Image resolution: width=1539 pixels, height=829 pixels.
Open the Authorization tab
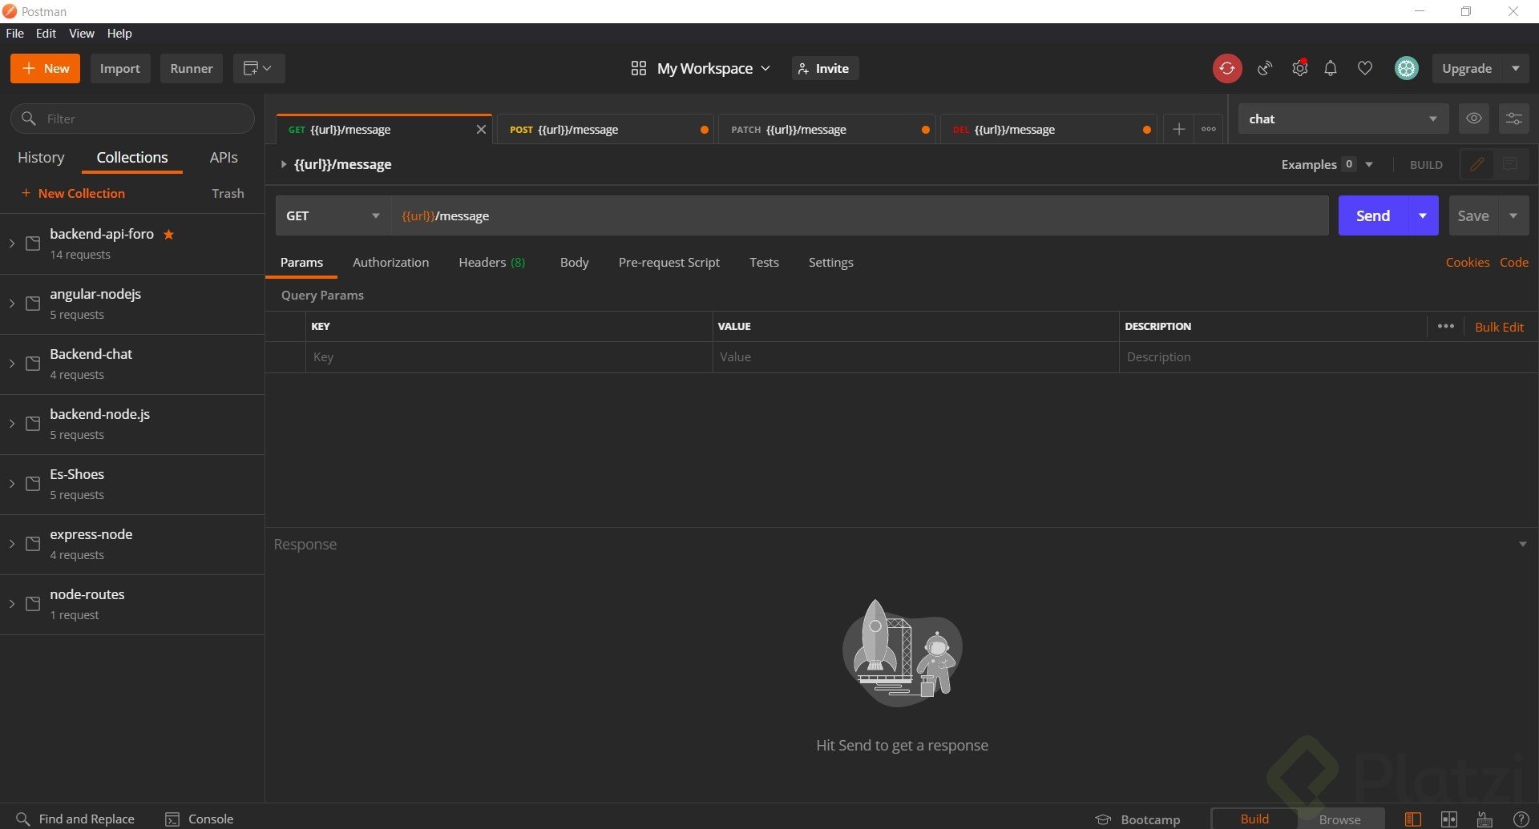point(390,263)
